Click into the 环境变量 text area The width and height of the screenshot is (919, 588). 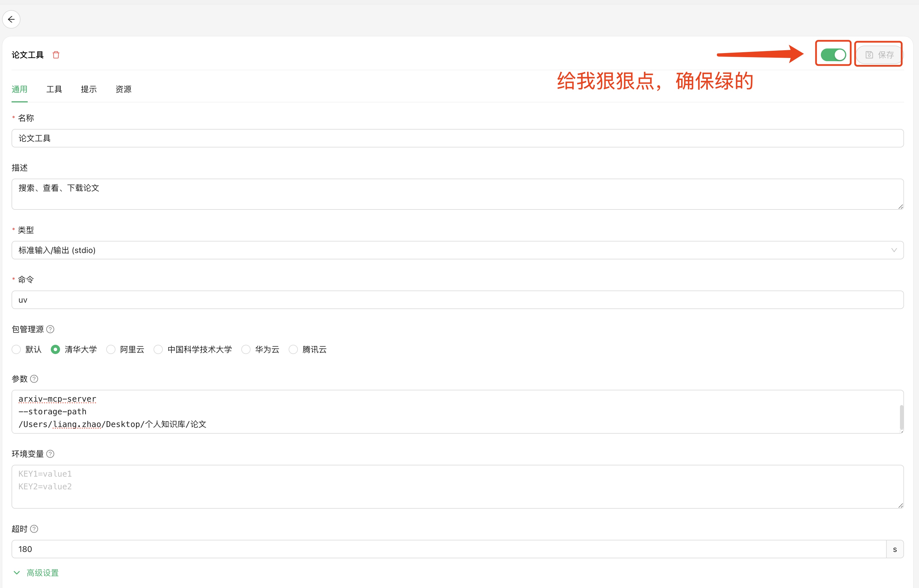point(457,486)
